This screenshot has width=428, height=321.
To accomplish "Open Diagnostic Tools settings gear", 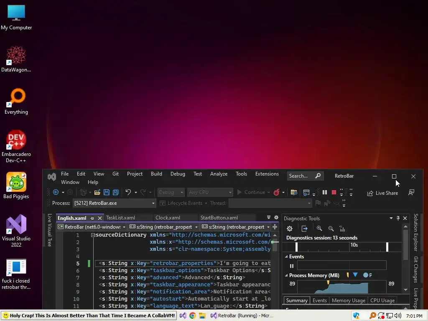I will tap(290, 229).
